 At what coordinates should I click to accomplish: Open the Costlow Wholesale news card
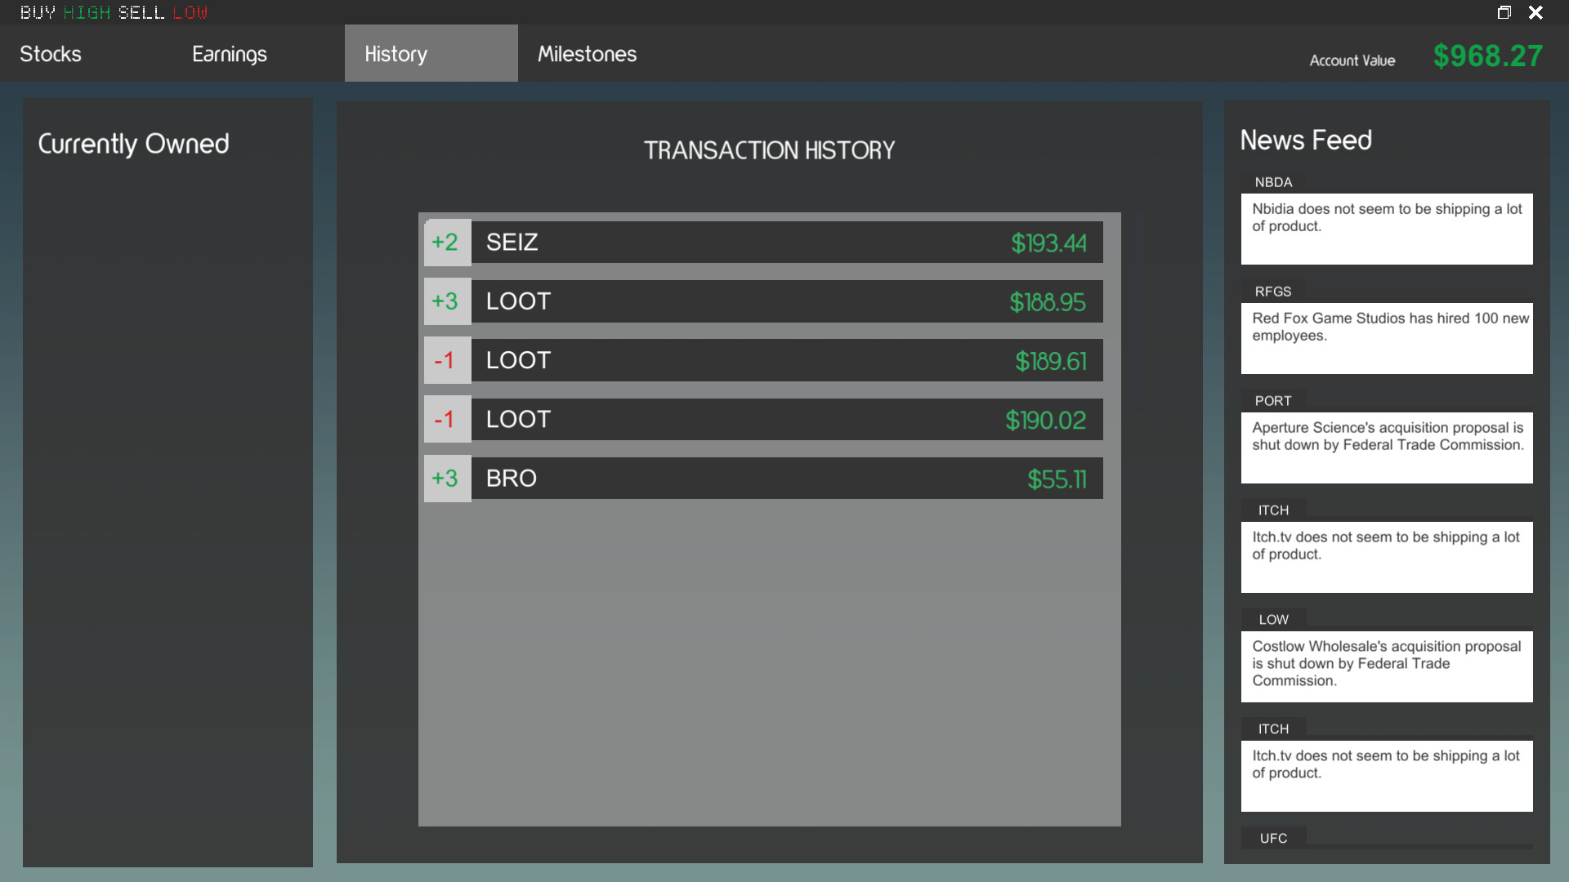(x=1386, y=666)
